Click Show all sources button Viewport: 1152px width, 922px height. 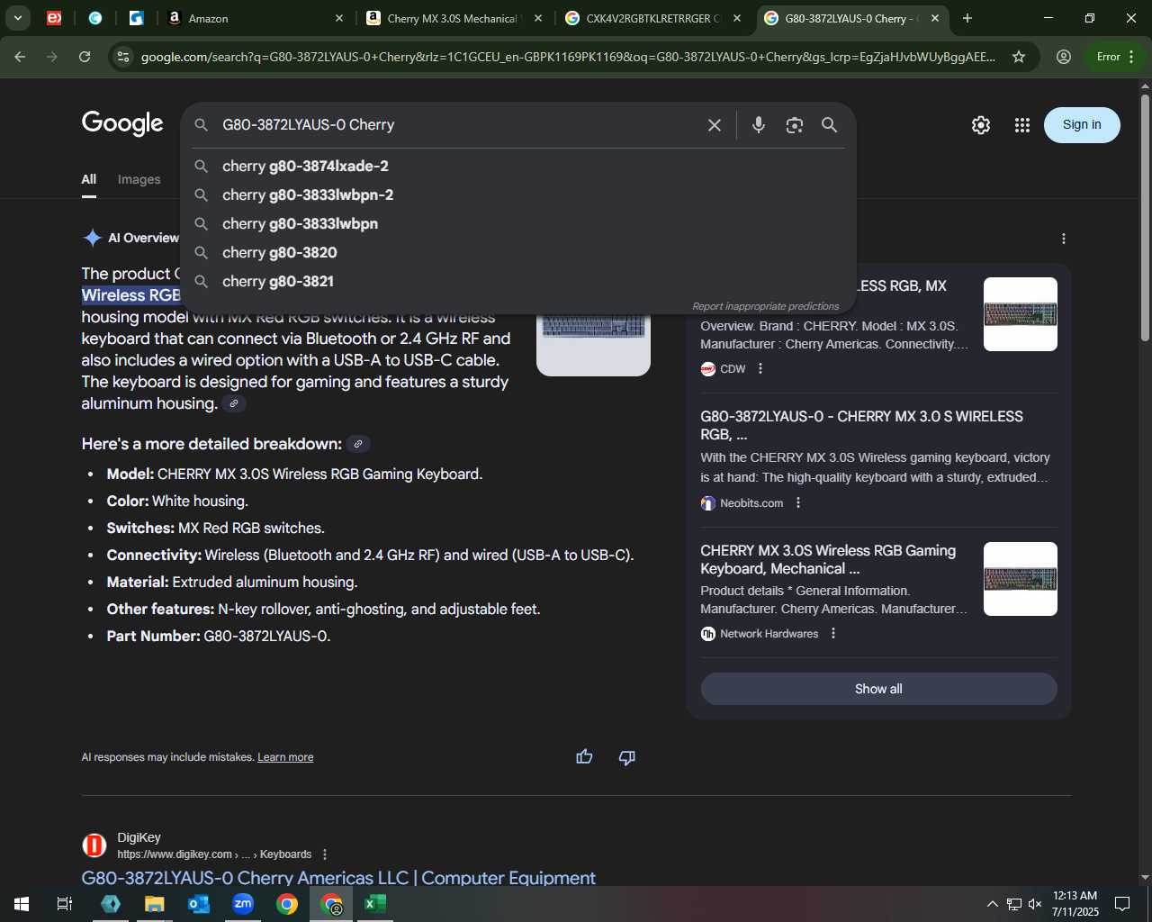click(878, 689)
